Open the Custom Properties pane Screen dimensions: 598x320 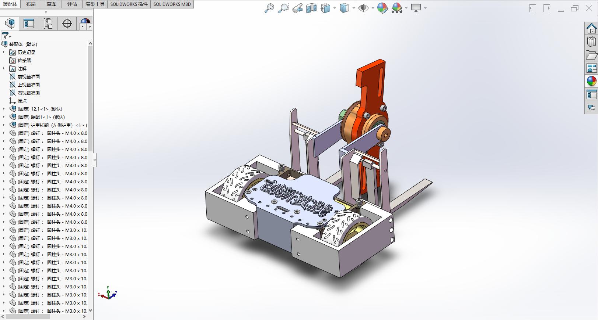coord(591,94)
